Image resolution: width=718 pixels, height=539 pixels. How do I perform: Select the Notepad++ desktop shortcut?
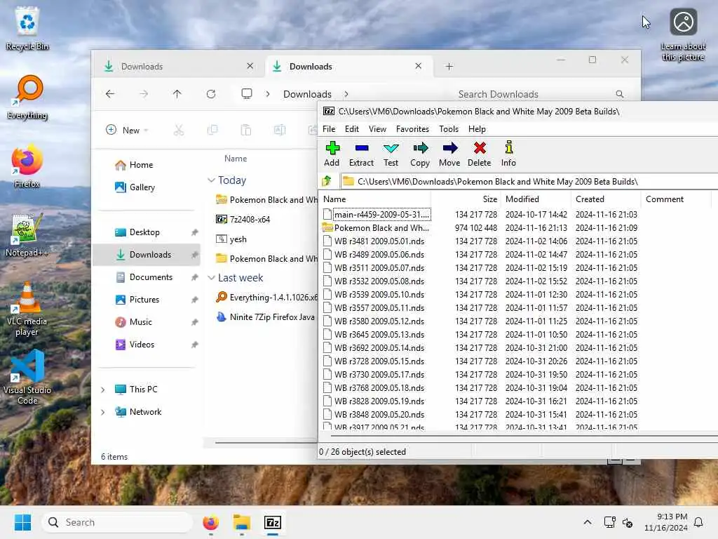(x=27, y=235)
